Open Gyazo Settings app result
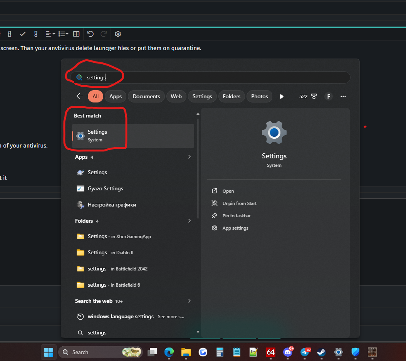Image resolution: width=406 pixels, height=361 pixels. [105, 188]
